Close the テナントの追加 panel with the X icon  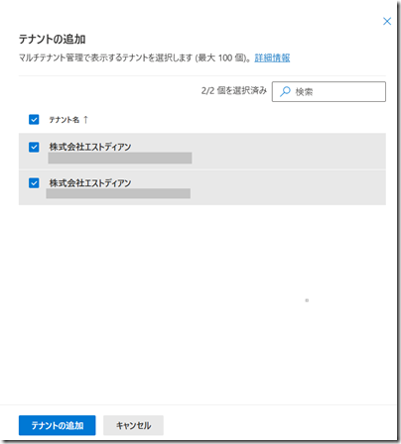[387, 21]
